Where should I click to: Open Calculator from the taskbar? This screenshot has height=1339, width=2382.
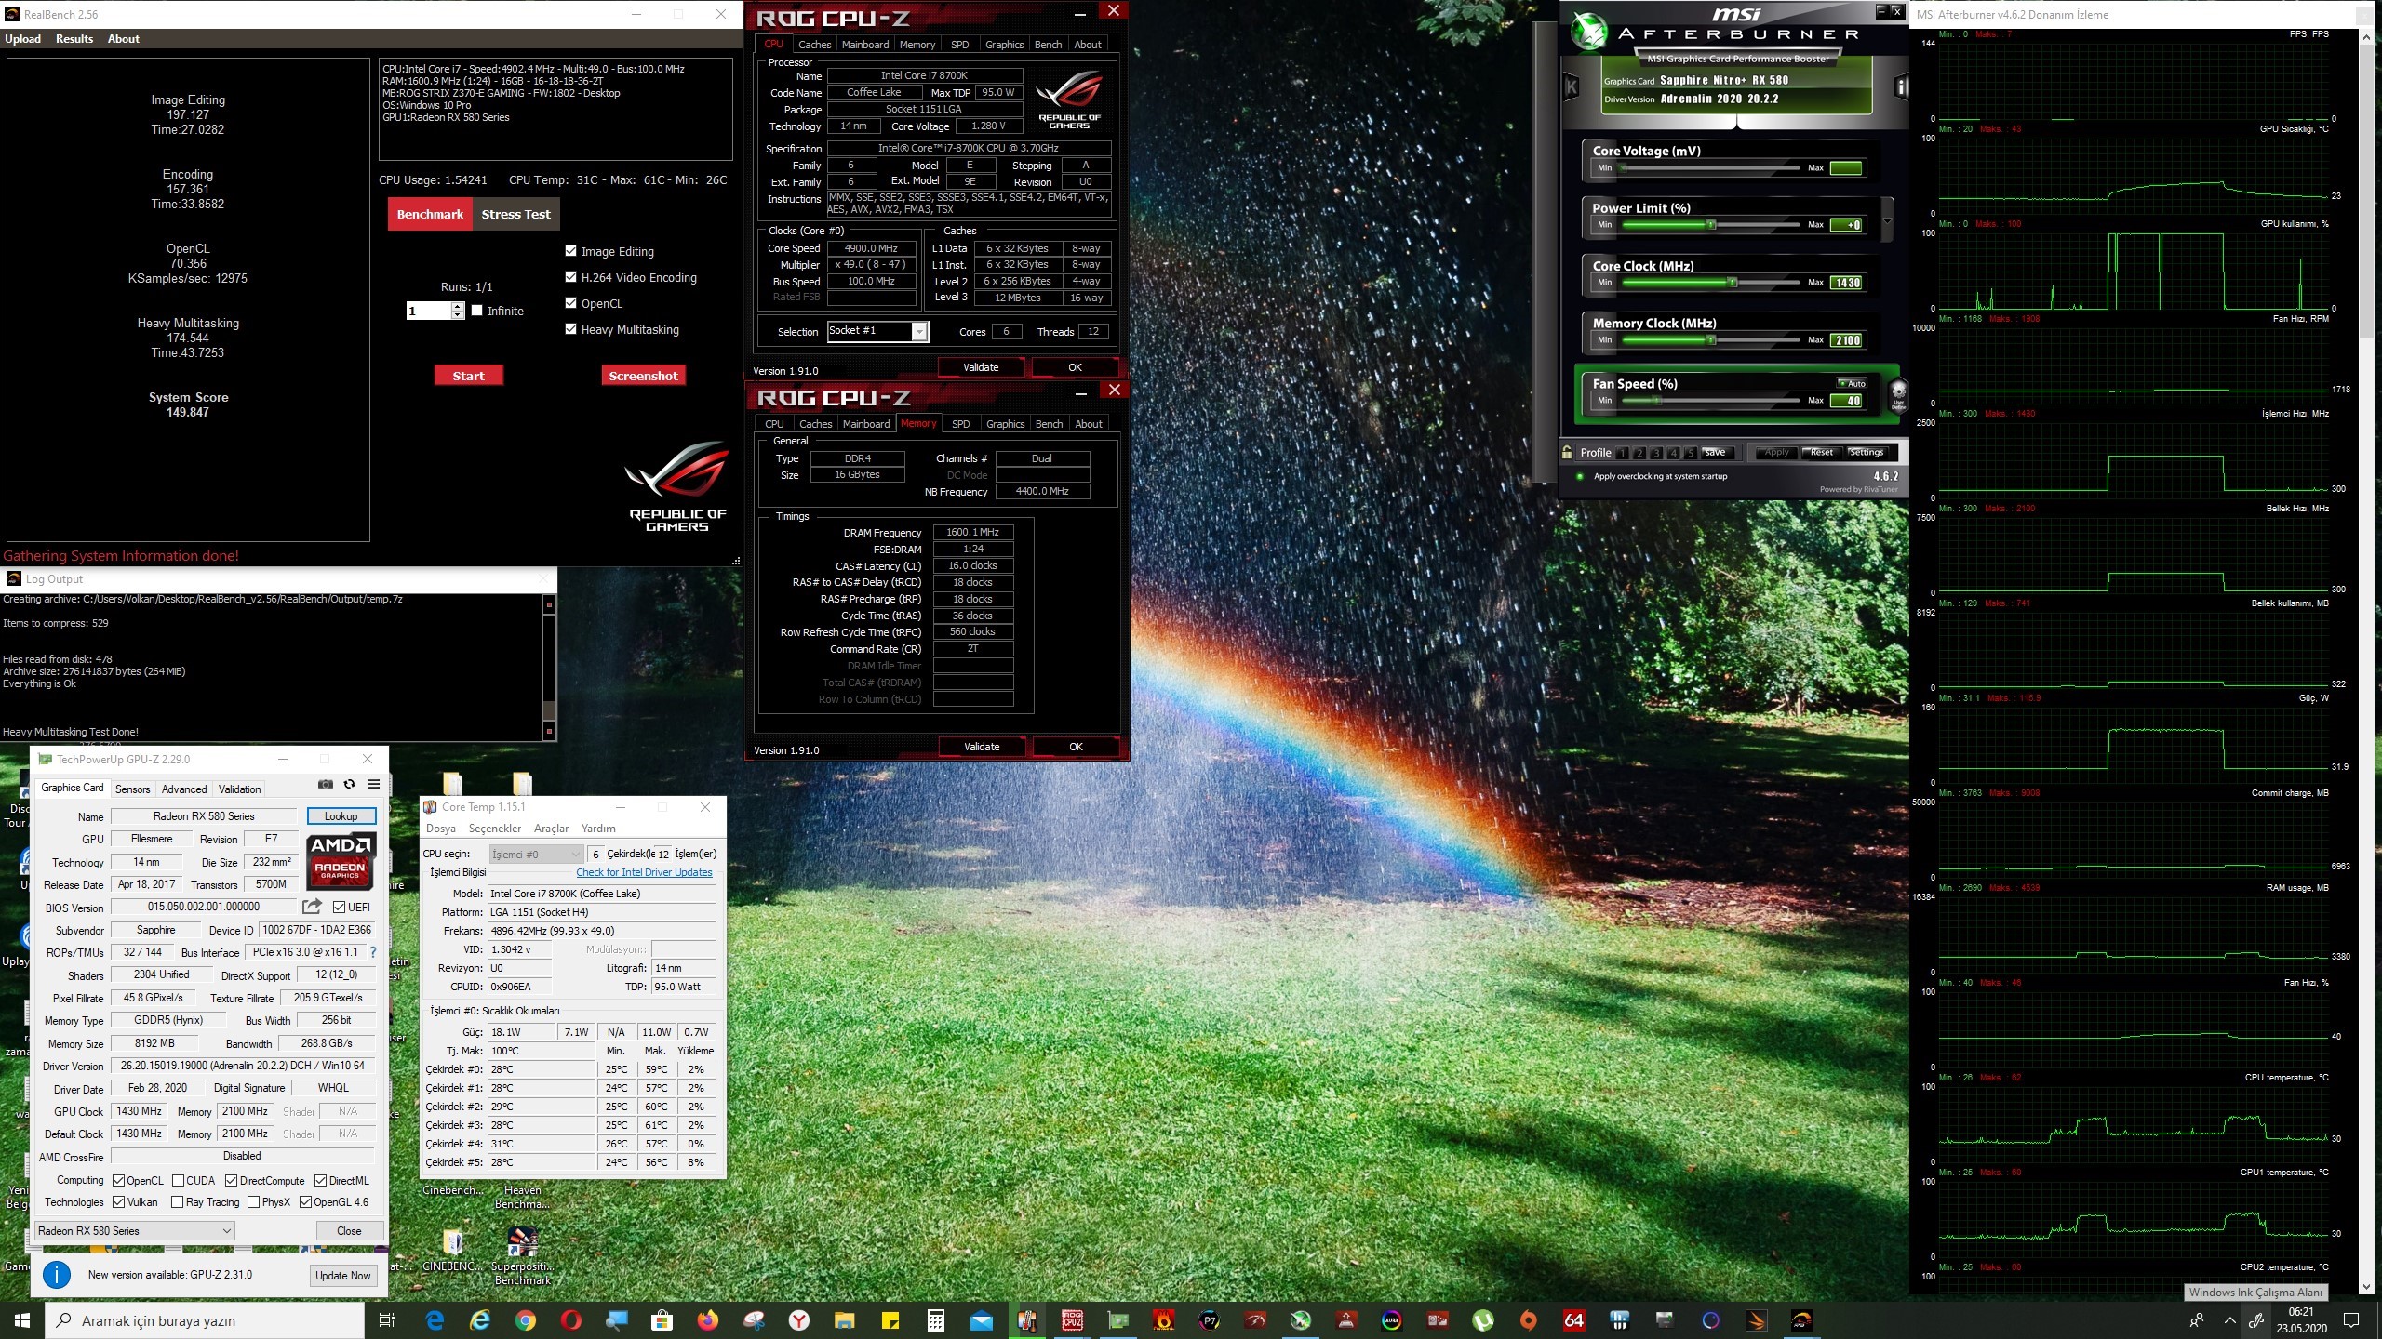936,1320
